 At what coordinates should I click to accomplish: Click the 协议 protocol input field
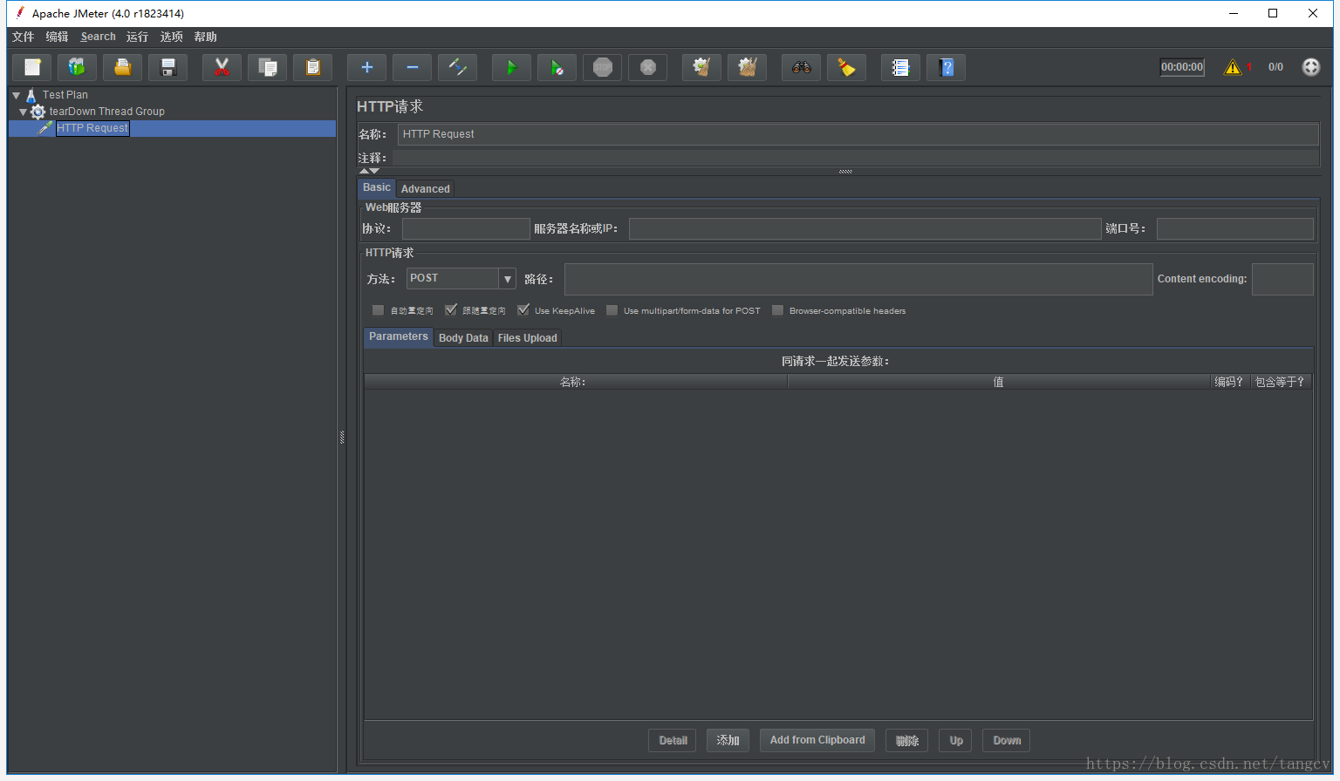[466, 228]
